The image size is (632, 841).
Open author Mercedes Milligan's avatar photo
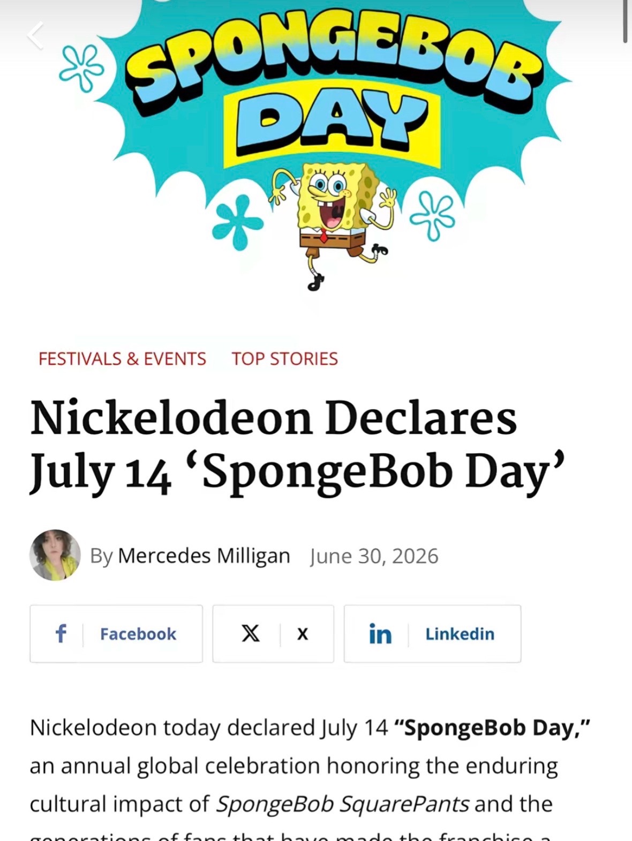pyautogui.click(x=55, y=555)
